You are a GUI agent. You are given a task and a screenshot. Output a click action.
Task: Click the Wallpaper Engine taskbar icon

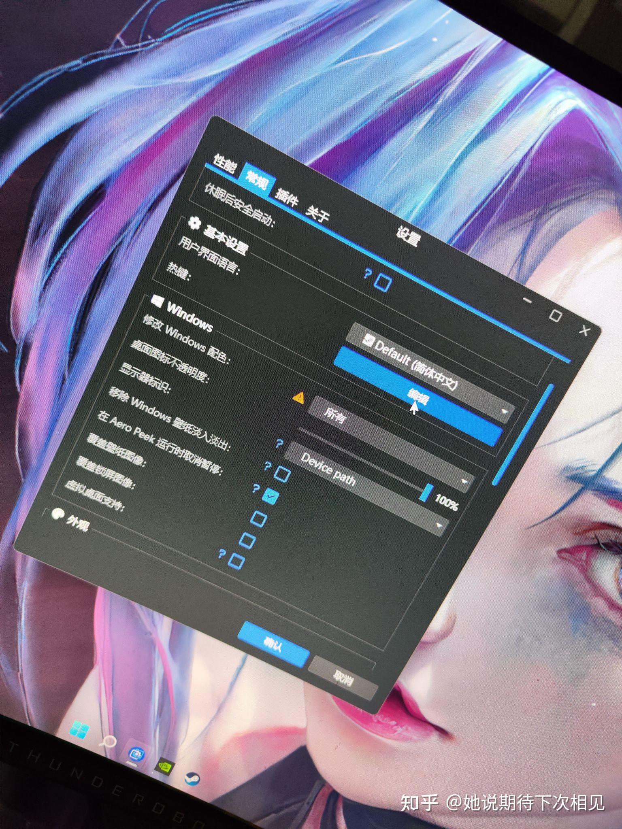click(136, 754)
